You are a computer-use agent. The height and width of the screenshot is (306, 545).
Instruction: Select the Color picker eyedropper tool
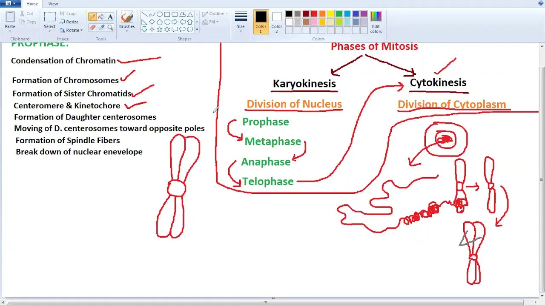(101, 28)
